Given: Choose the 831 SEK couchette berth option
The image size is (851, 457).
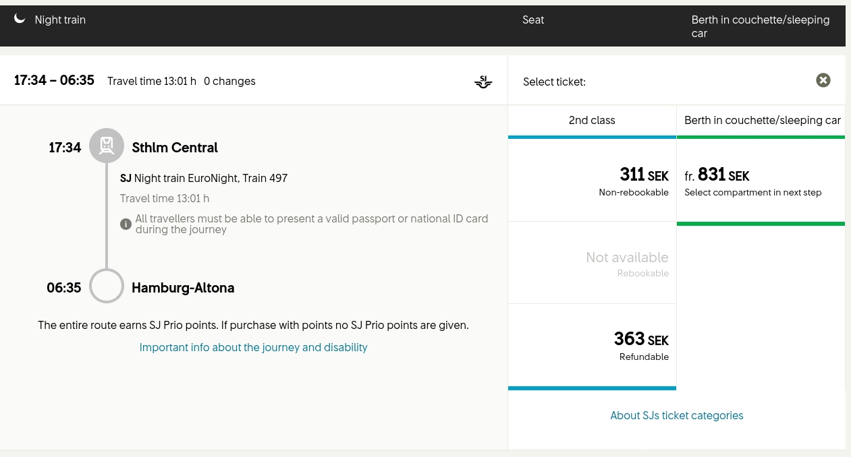Looking at the screenshot, I should (761, 181).
